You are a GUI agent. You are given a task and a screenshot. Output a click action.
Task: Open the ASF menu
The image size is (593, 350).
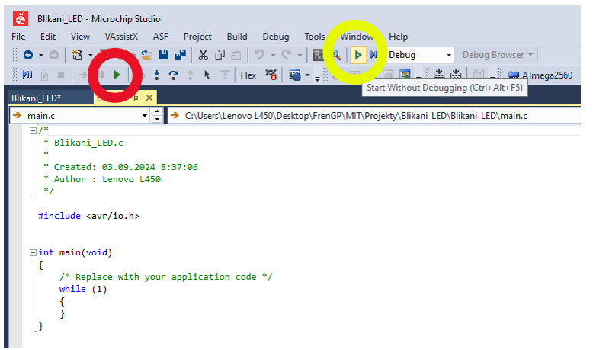(x=160, y=37)
